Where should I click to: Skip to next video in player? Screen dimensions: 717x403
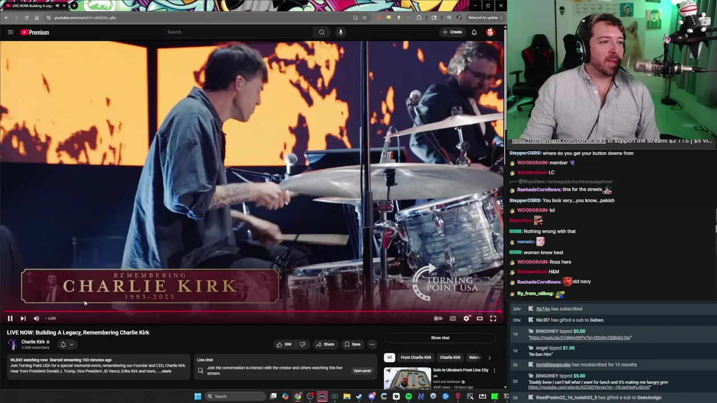(x=23, y=318)
